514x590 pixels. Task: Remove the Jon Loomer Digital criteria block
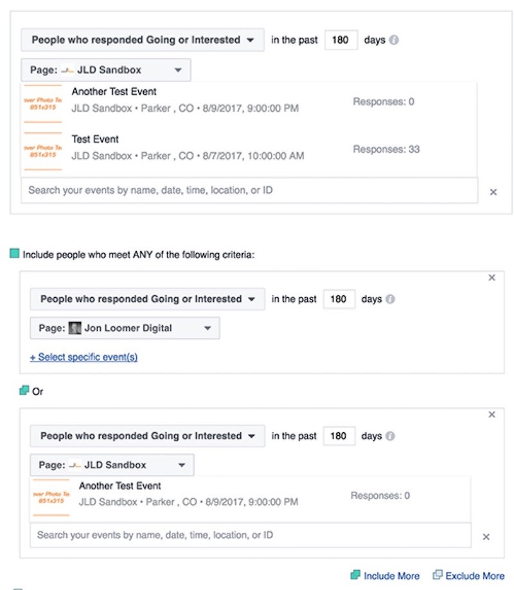492,278
